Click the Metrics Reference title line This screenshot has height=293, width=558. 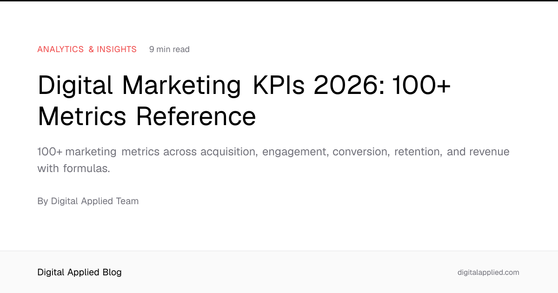tap(146, 117)
